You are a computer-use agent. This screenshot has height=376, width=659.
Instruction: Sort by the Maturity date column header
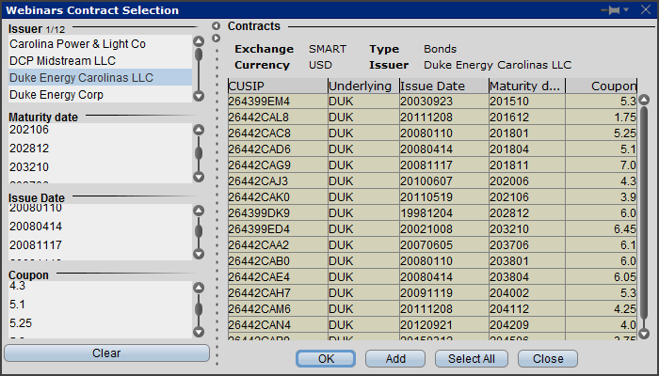[x=527, y=86]
